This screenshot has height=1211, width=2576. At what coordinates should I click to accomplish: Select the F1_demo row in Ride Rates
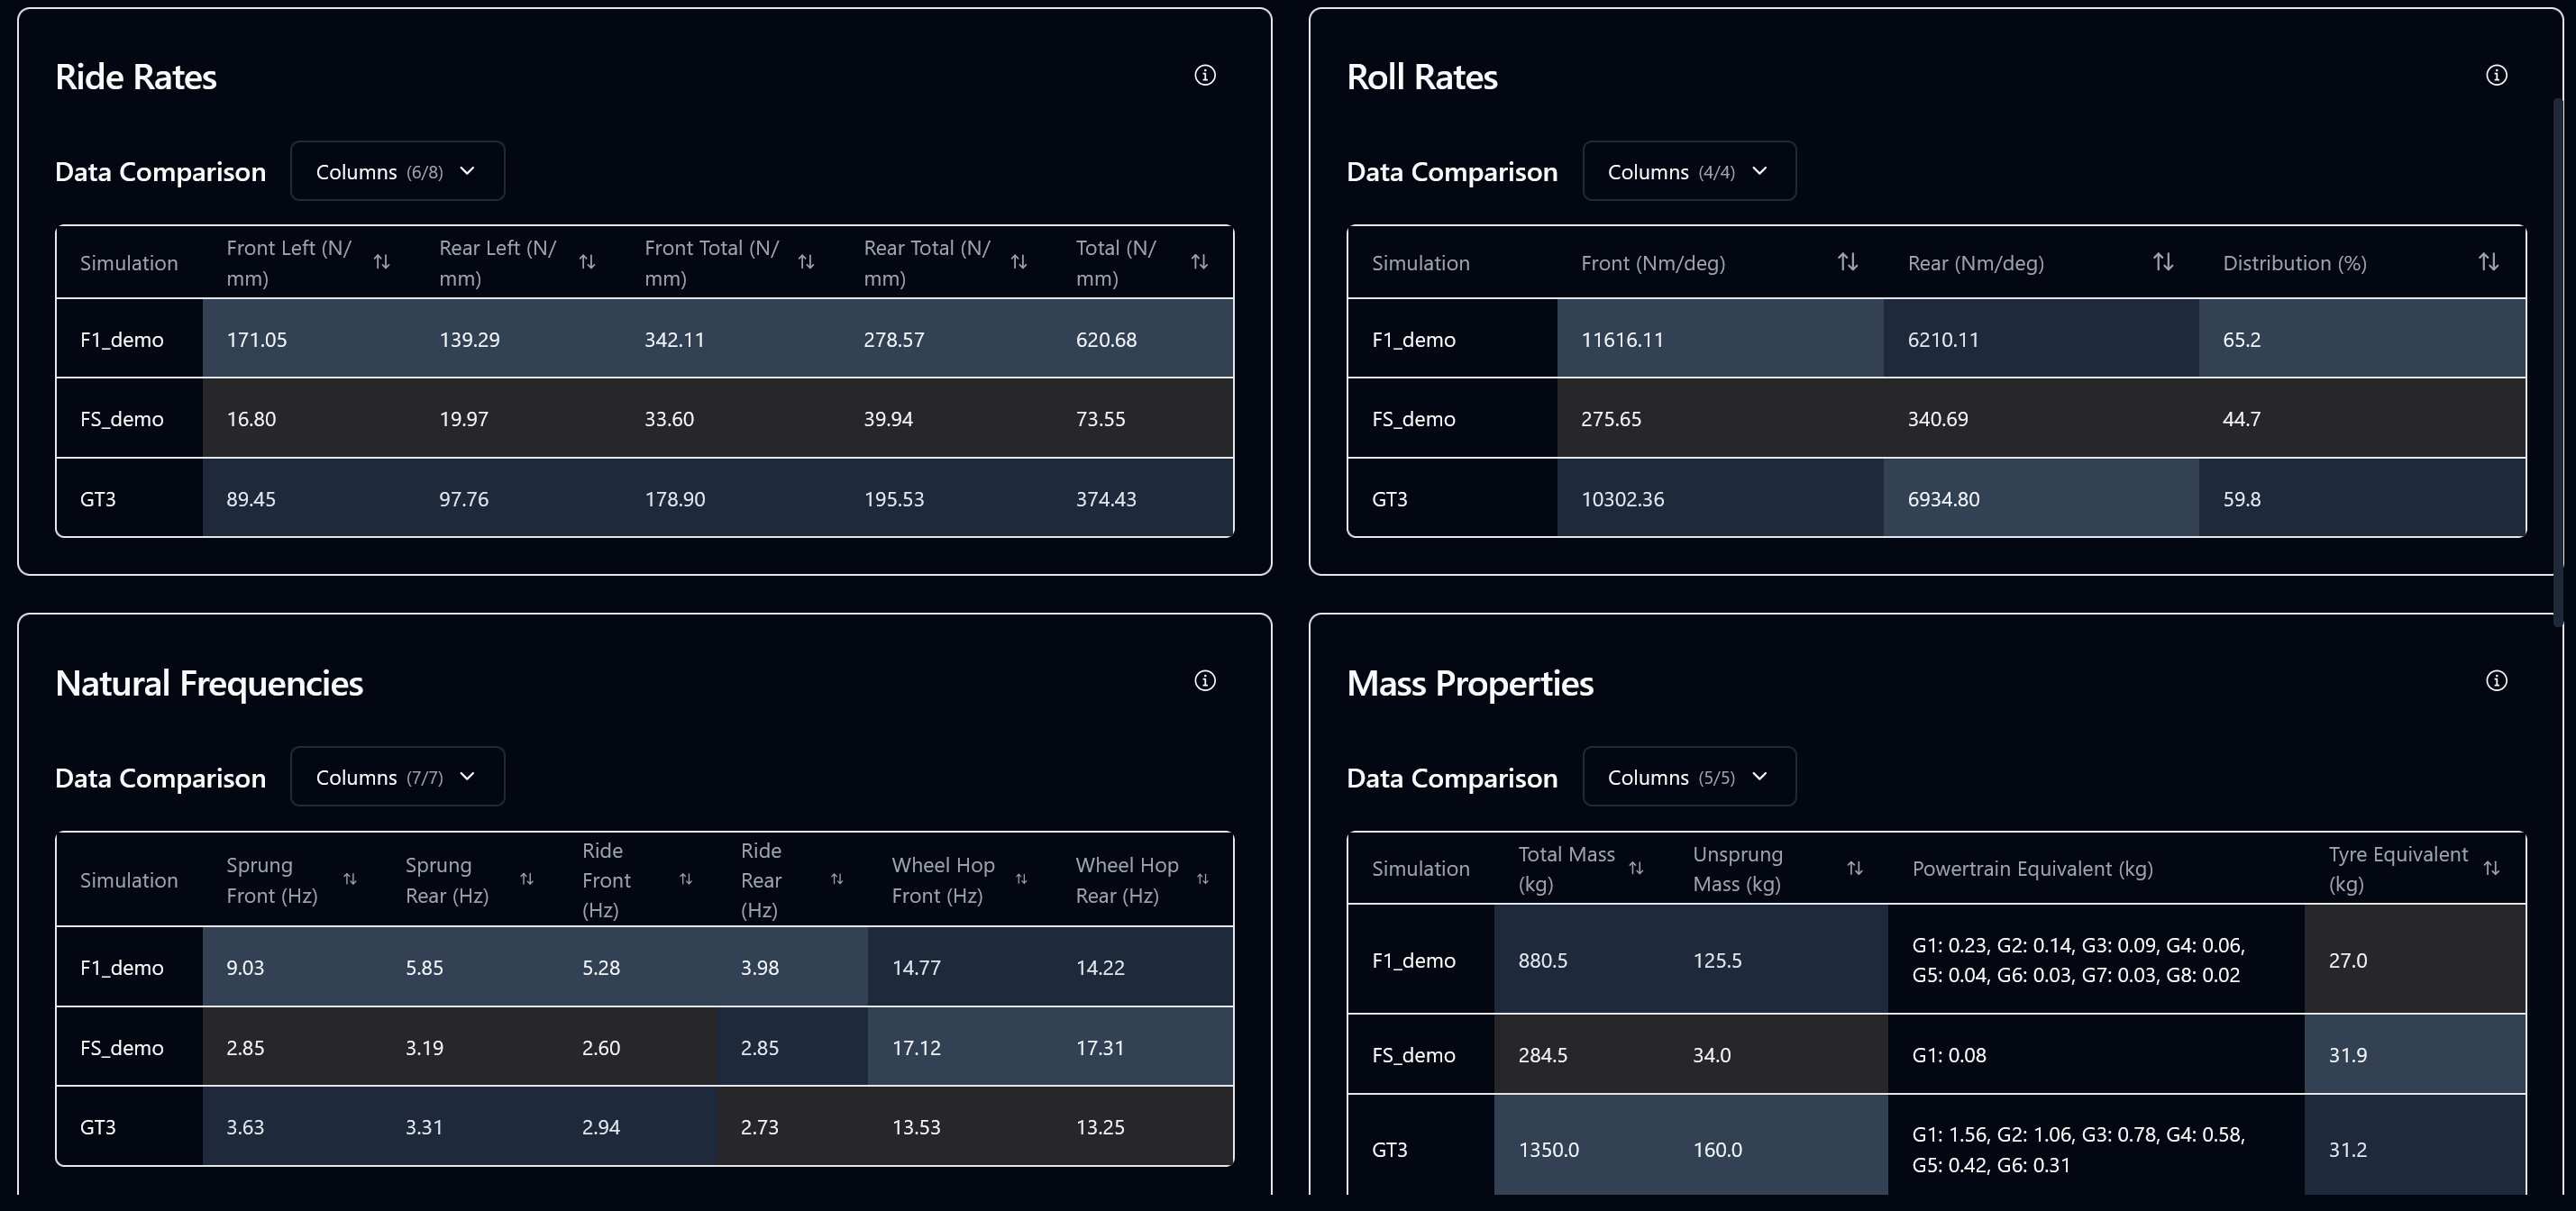[x=122, y=339]
